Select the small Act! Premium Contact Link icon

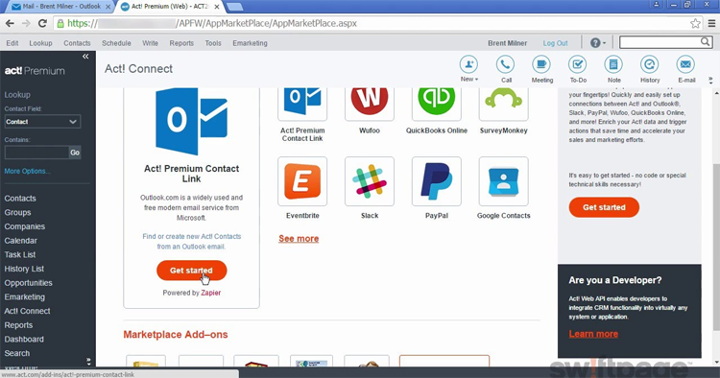coord(302,104)
